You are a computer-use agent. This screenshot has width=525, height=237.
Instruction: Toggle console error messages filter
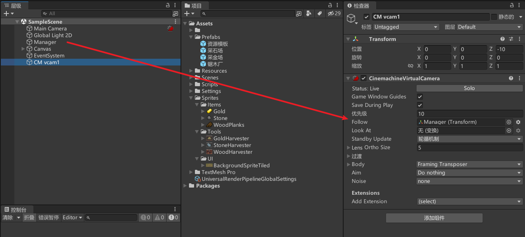146,218
